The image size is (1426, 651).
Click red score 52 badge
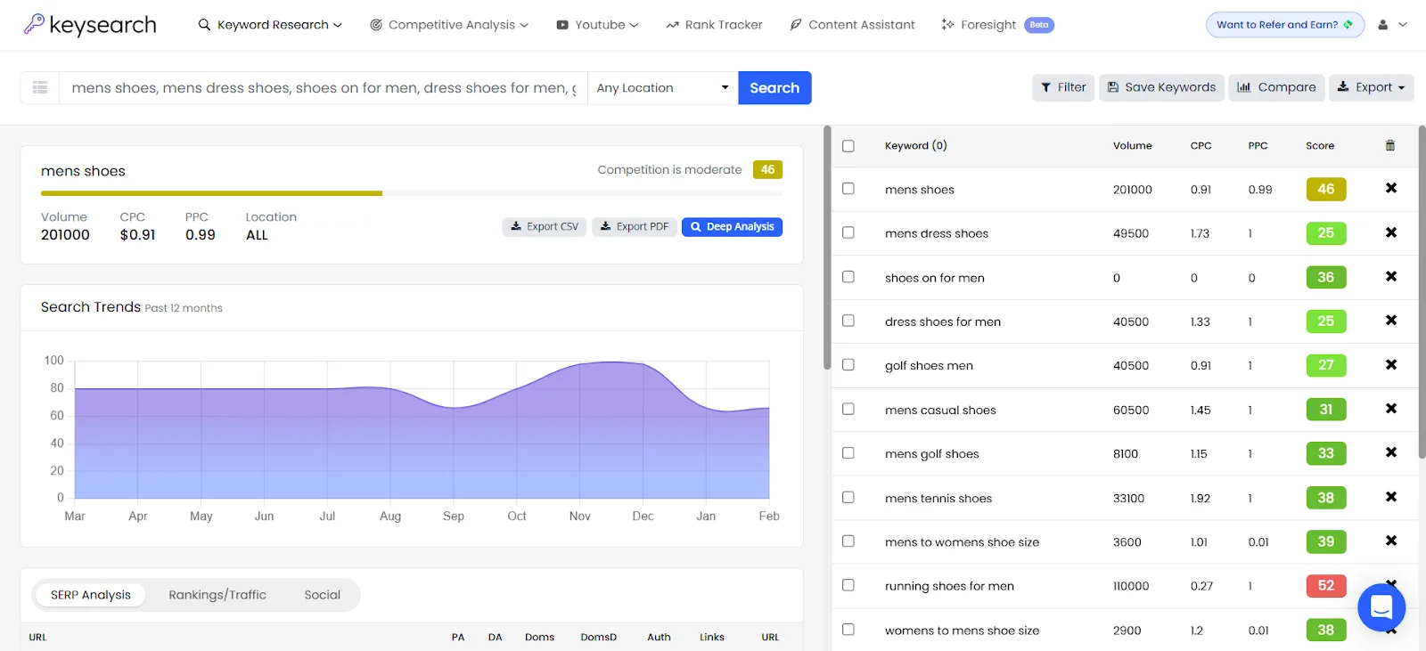(1326, 585)
